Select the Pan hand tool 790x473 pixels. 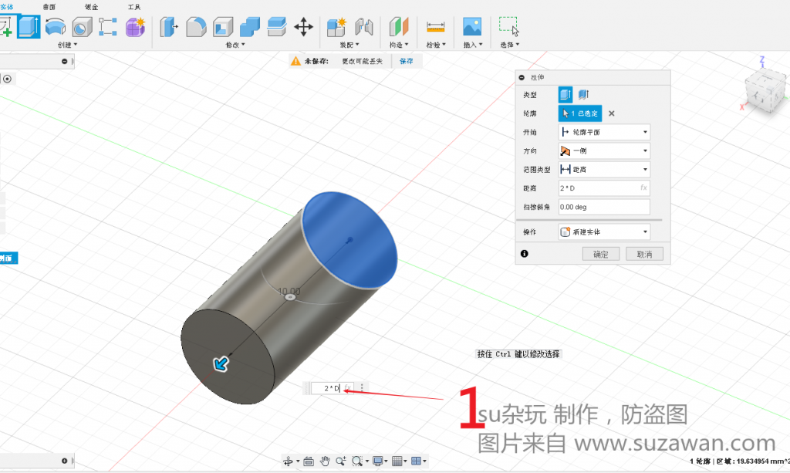click(325, 461)
